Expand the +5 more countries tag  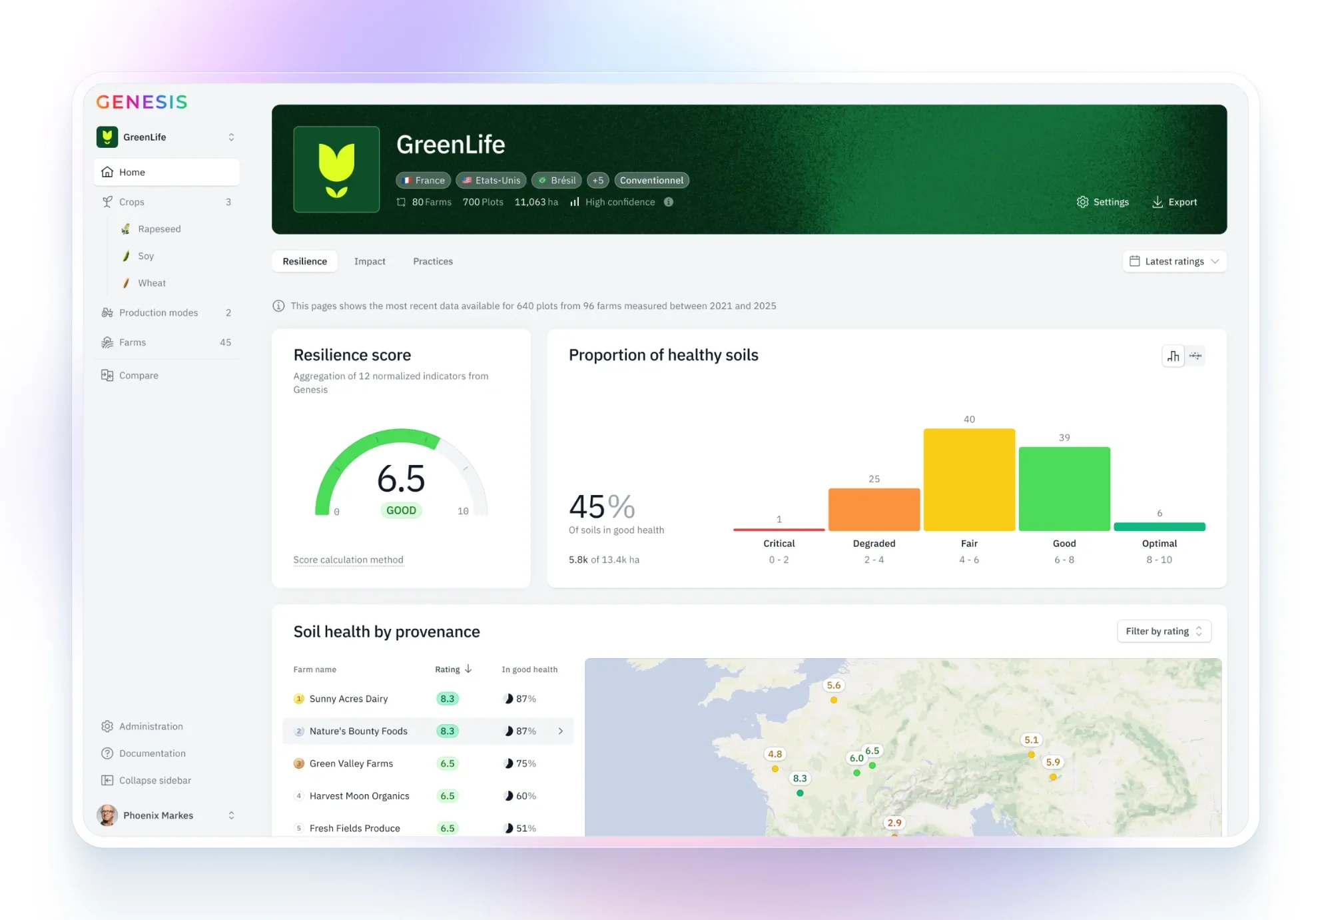pos(598,181)
